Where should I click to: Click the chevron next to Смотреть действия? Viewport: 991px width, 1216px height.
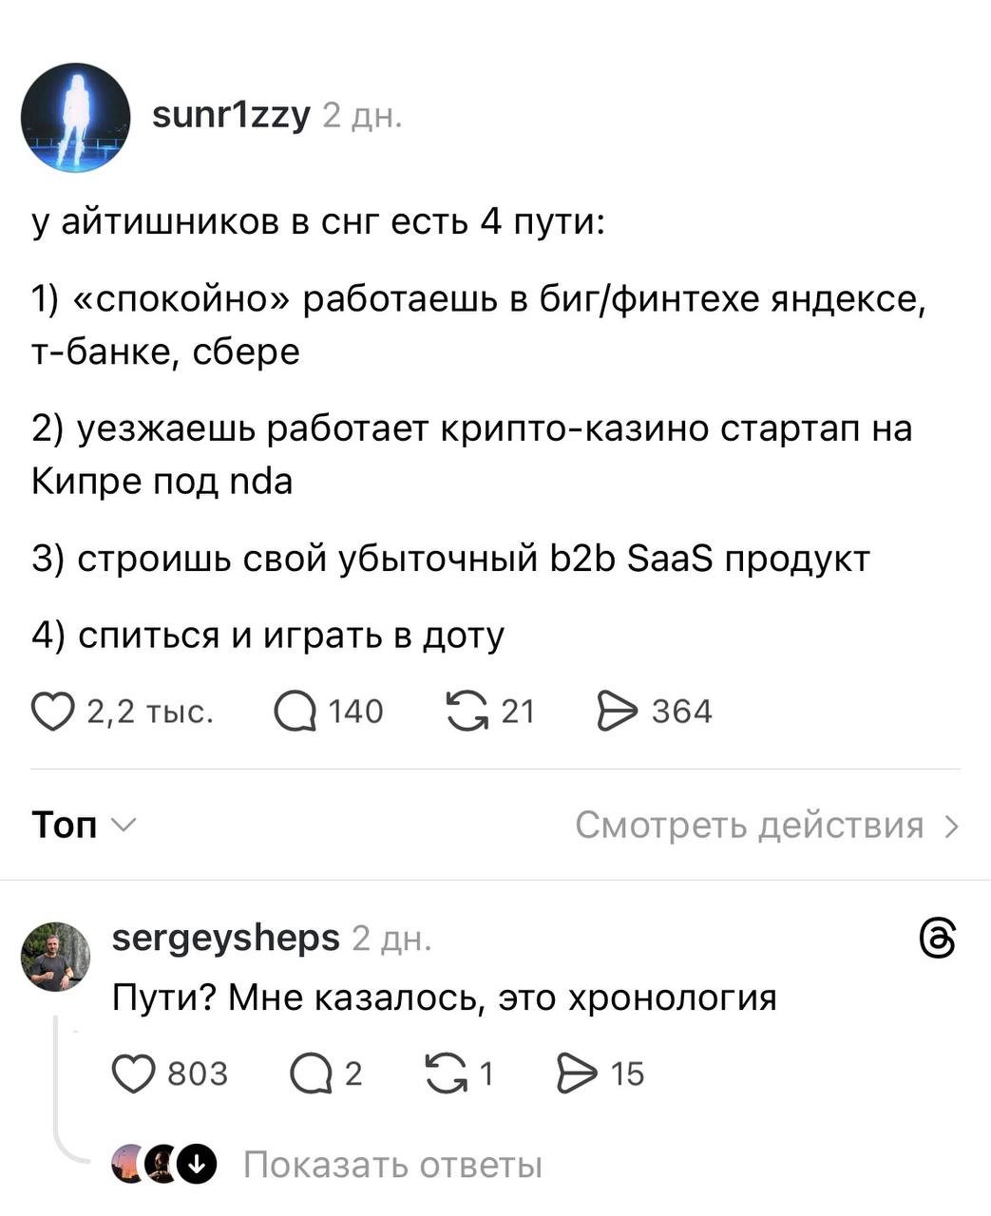coord(952,826)
